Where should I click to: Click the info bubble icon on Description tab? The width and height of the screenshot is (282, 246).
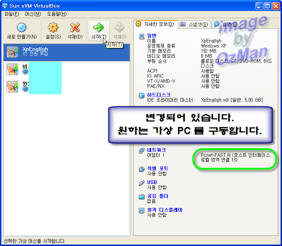point(217,24)
